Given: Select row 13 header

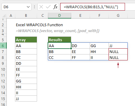Looking at the screenshot, I should [x=3, y=87].
